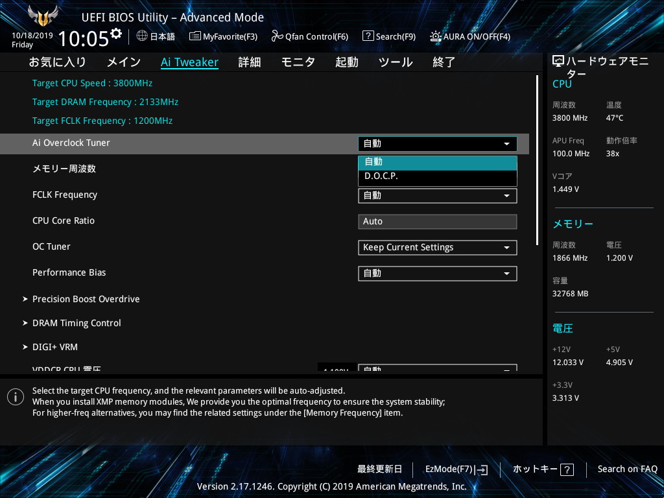Choose D.O.C.P. in the dropdown list
The height and width of the screenshot is (498, 664).
(x=438, y=176)
